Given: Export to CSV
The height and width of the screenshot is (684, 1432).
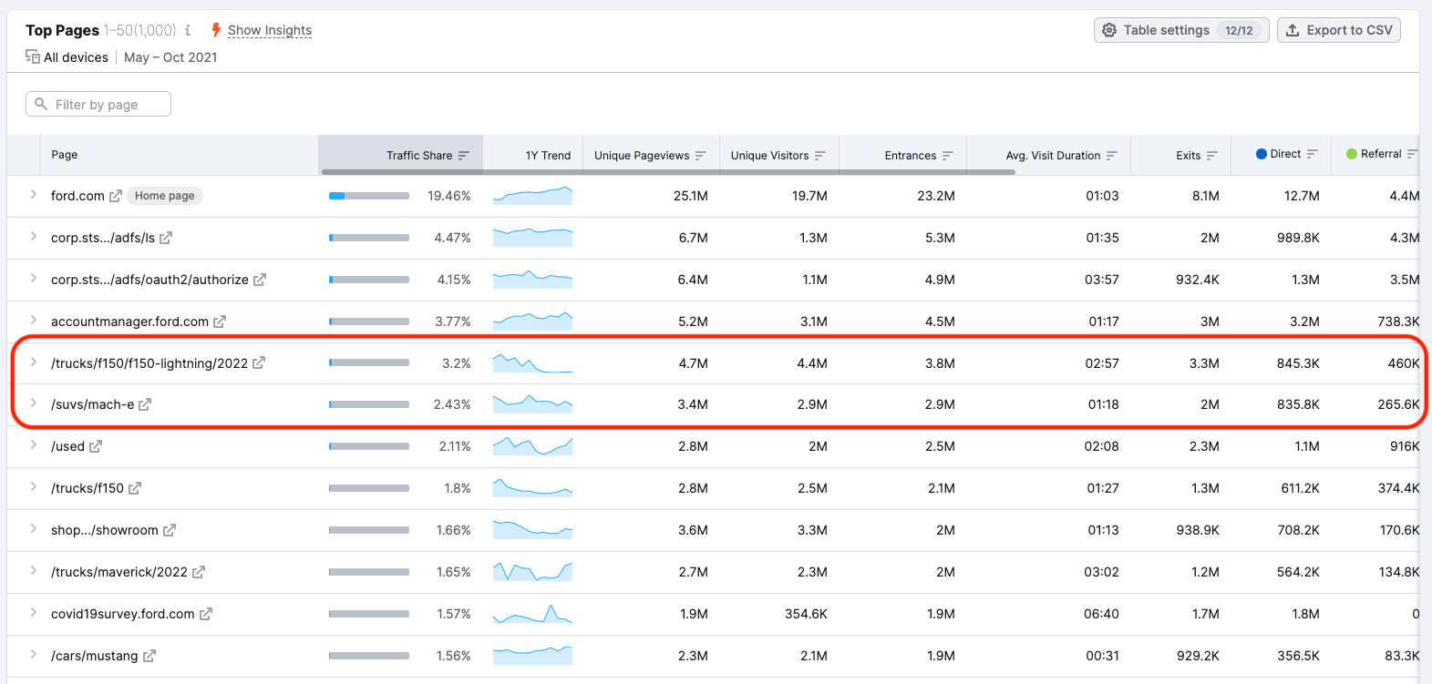Looking at the screenshot, I should (1339, 30).
